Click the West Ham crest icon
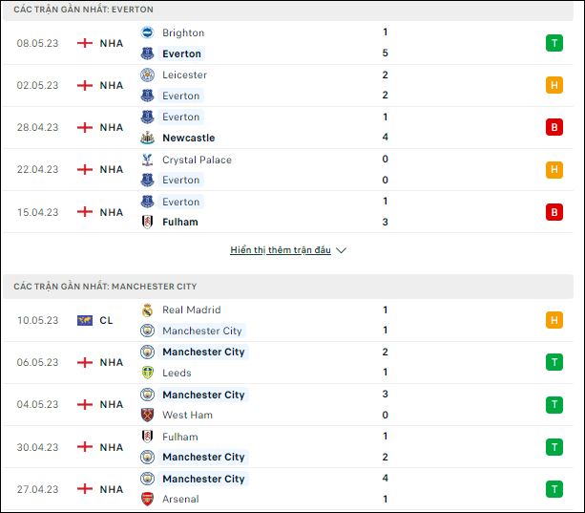 147,415
